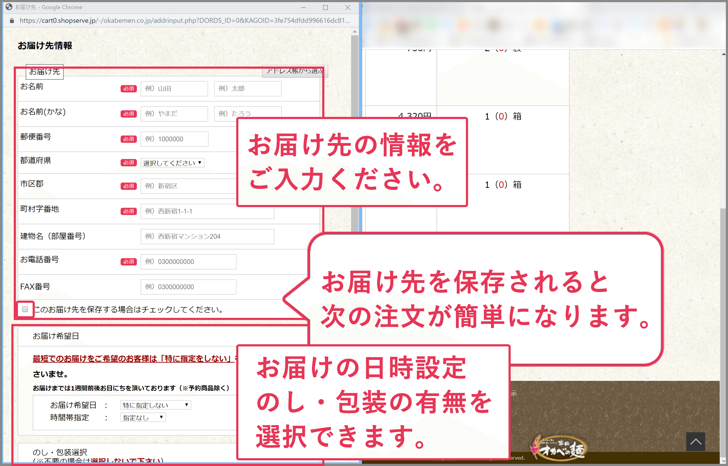The image size is (728, 466).
Task: Open the お届け希望日 date dropdown
Action: click(155, 405)
